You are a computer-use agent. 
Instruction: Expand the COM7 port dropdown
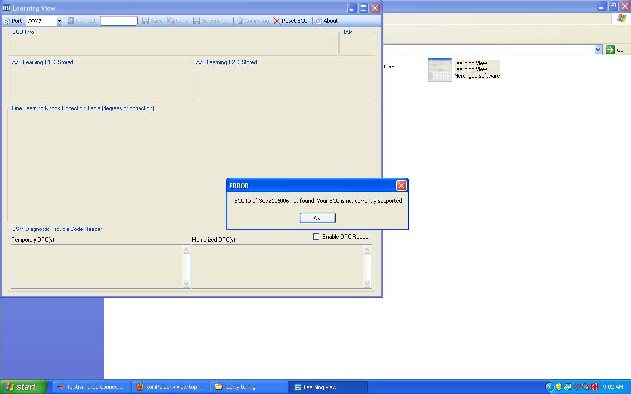(x=59, y=21)
